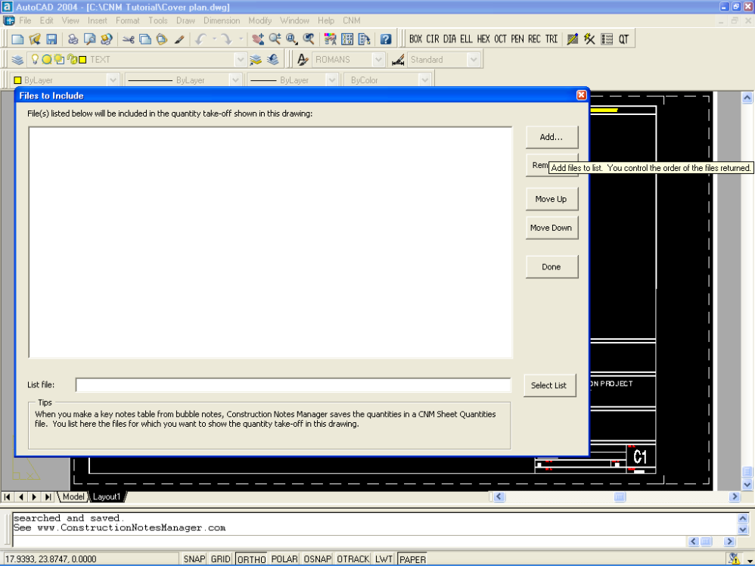
Task: Click the Add... button
Action: coord(551,137)
